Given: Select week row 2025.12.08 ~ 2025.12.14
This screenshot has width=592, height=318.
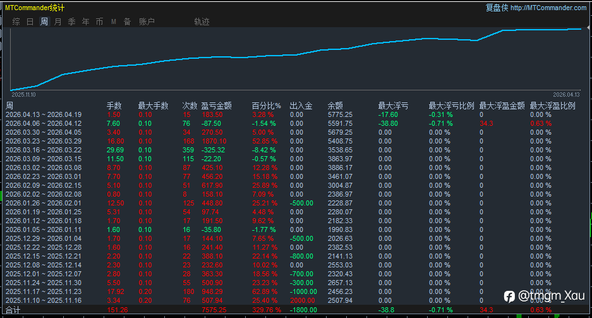Looking at the screenshot, I should 296,265.
